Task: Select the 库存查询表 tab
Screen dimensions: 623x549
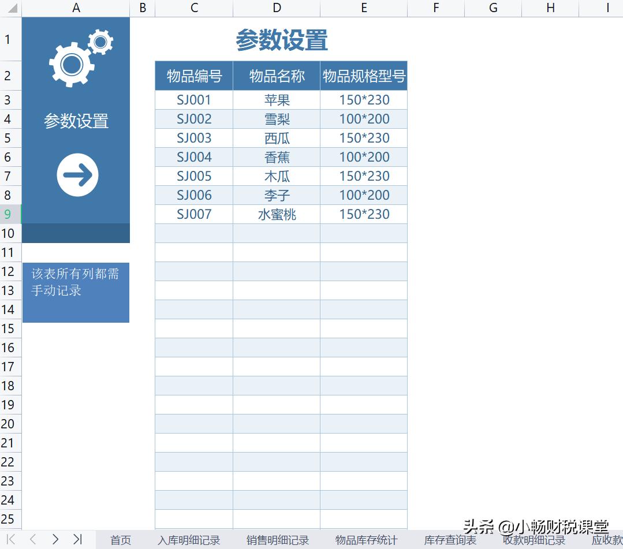Action: coord(450,540)
